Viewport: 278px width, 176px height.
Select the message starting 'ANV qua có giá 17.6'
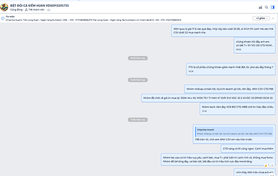(223, 31)
